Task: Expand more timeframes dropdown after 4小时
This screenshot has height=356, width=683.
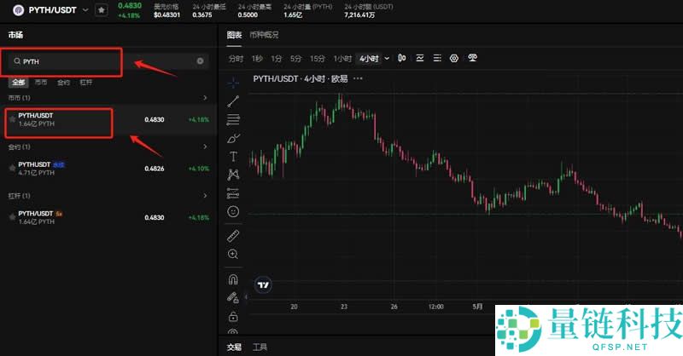Action: pyautogui.click(x=387, y=58)
